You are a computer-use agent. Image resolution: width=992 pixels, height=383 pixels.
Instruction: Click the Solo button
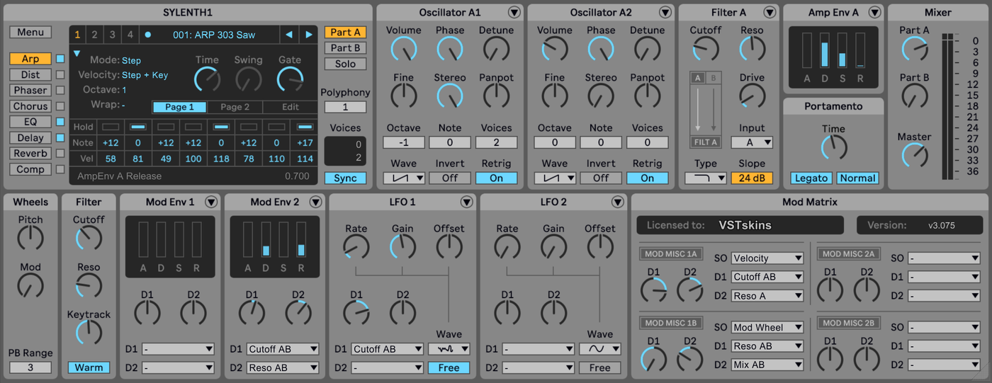[x=345, y=64]
